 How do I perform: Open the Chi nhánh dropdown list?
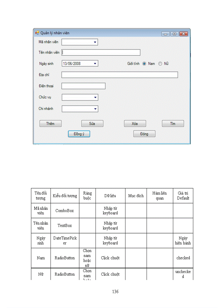(95, 109)
